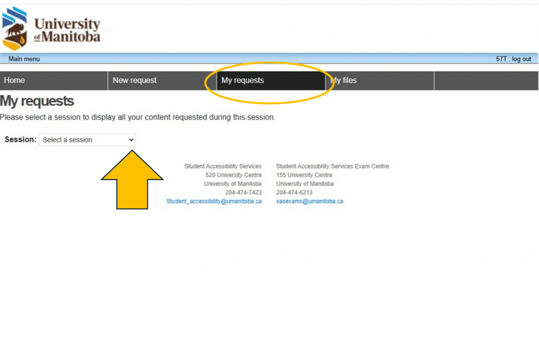
Task: Select the My requests tab
Action: pos(243,80)
